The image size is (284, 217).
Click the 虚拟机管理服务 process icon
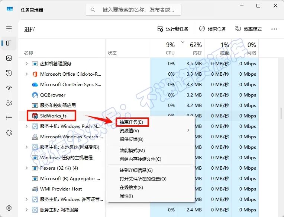[x=35, y=64]
